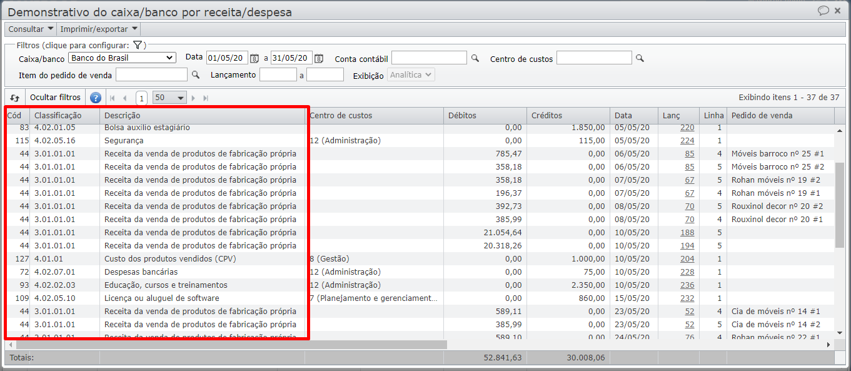
Task: Sort by the Data column header
Action: click(634, 116)
